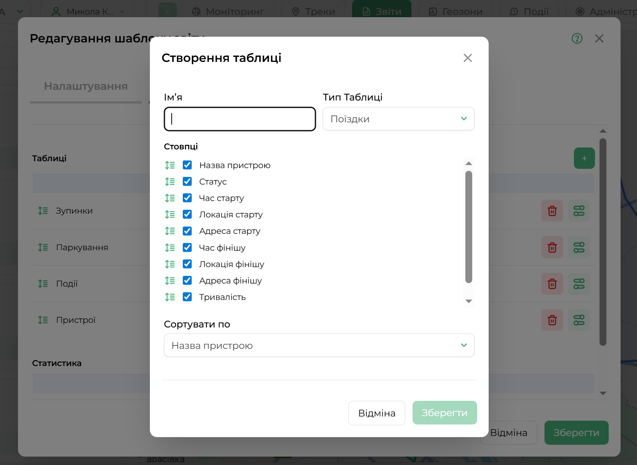Image resolution: width=637 pixels, height=465 pixels.
Task: Switch to the Моніторинг tab
Action: (x=228, y=11)
